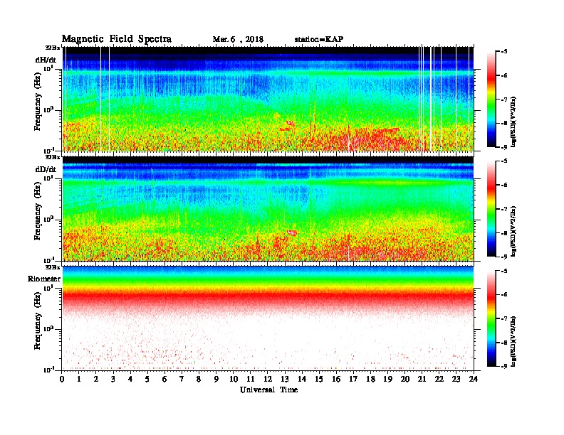Image resolution: width=564 pixels, height=435 pixels.
Task: Click the log PSD units label beside the Riometer color bar
Action: [x=513, y=341]
